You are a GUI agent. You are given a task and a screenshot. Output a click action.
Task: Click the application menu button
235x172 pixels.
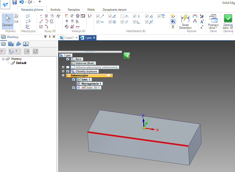(5, 4)
